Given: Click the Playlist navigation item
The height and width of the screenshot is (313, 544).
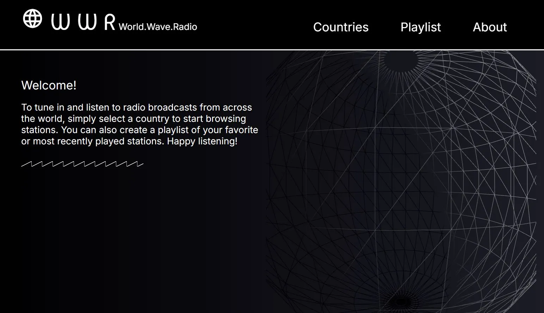Looking at the screenshot, I should (420, 27).
